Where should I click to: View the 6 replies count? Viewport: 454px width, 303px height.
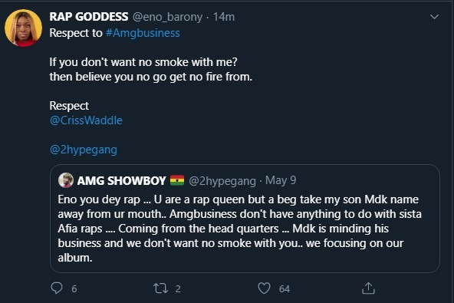click(74, 288)
